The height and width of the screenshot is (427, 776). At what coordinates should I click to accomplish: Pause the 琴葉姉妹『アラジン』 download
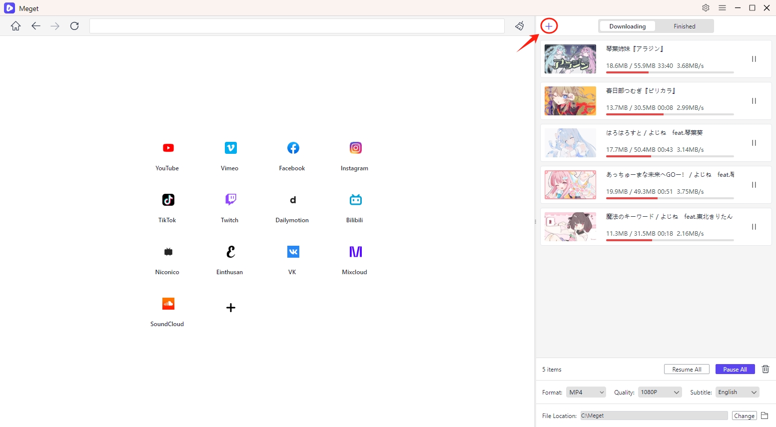(x=754, y=59)
